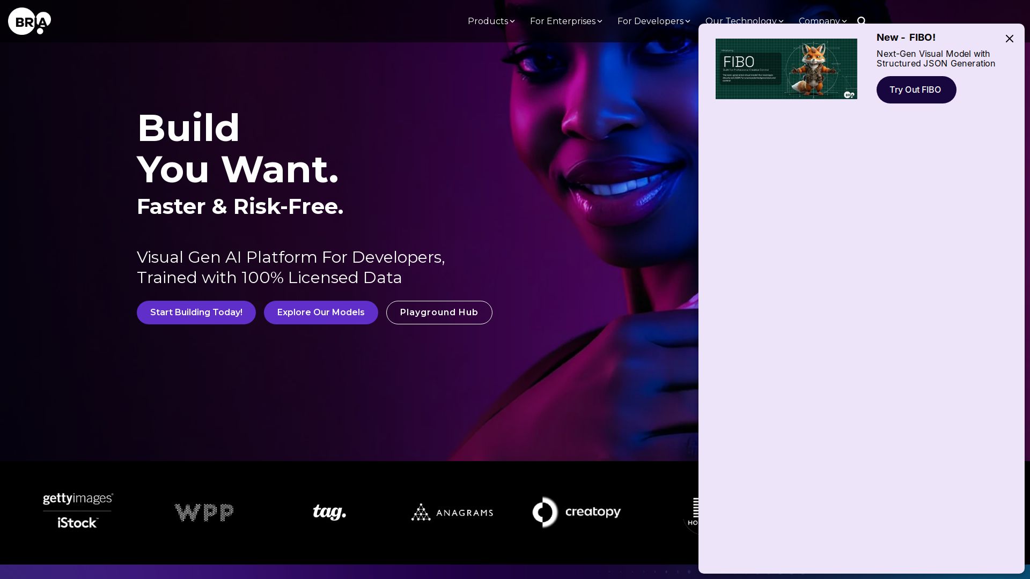Screen dimensions: 1030x579
Task: Click the FIBO fox promo thumbnail
Action: coord(786,69)
